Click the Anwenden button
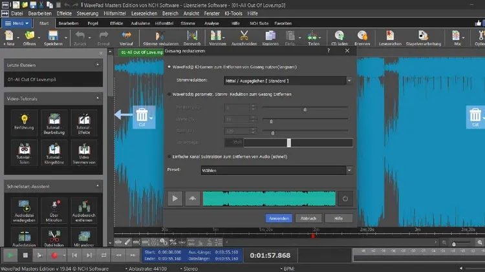Viewport: 485px width, 272px height. [278, 218]
